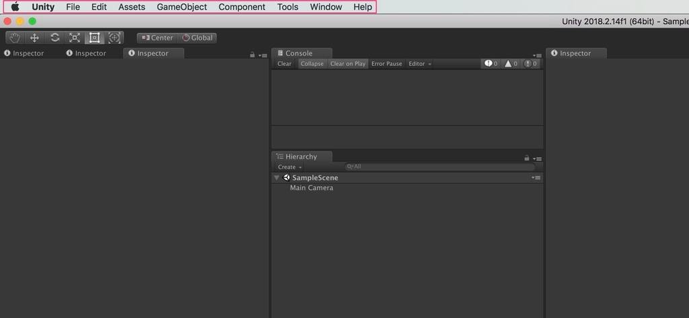
Task: Select the SampleScene row
Action: pyautogui.click(x=407, y=178)
